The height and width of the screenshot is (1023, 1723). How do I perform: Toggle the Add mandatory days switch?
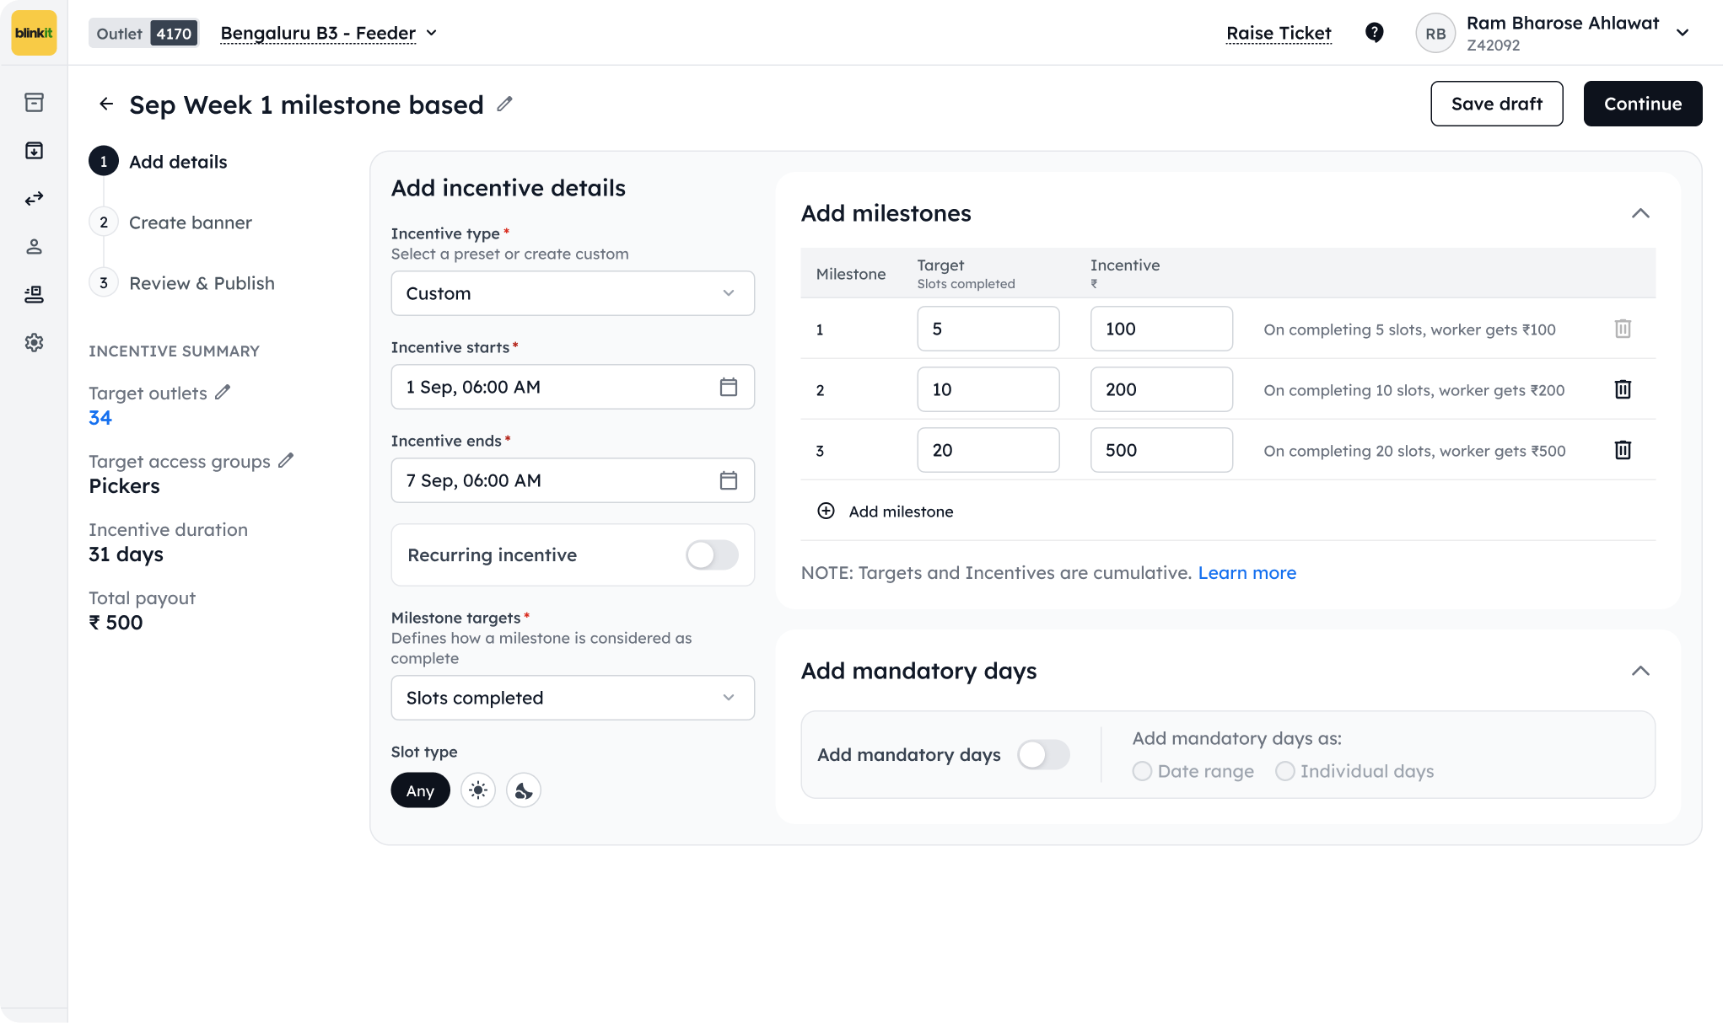click(1043, 754)
